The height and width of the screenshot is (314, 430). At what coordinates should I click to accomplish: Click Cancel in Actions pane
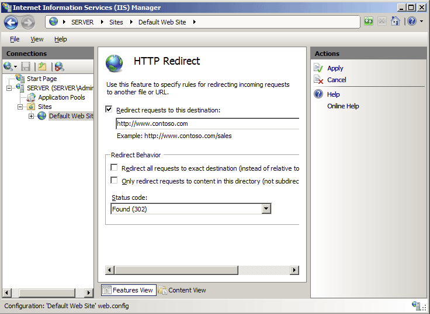[337, 80]
